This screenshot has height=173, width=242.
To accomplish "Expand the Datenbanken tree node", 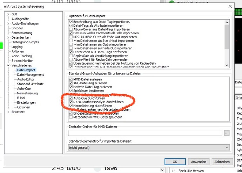I will click(8, 37).
